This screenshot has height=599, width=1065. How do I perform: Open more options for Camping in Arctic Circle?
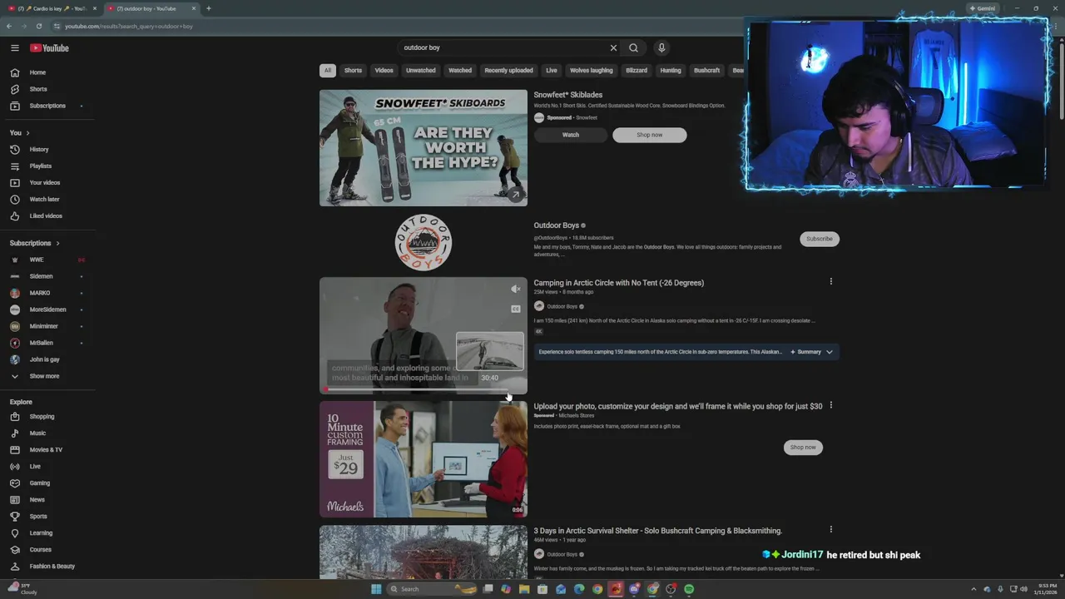coord(830,281)
